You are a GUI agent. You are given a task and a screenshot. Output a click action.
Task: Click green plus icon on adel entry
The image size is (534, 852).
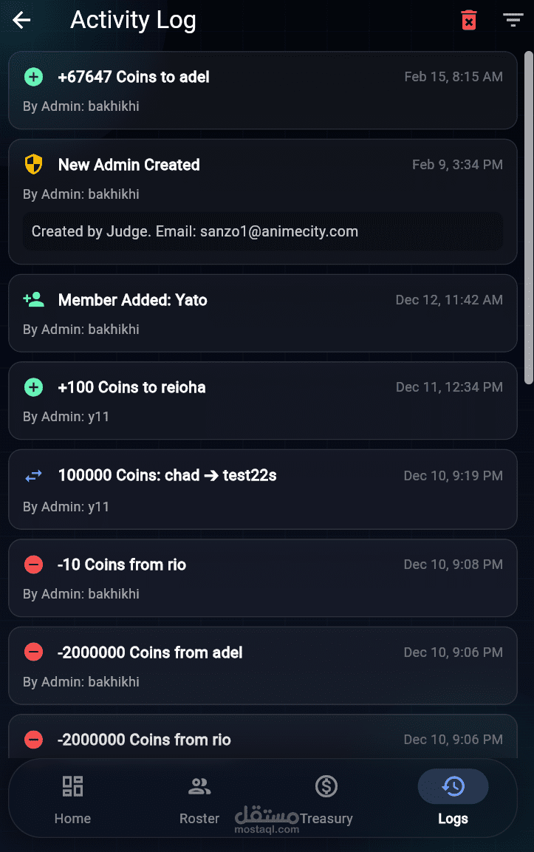pos(33,77)
